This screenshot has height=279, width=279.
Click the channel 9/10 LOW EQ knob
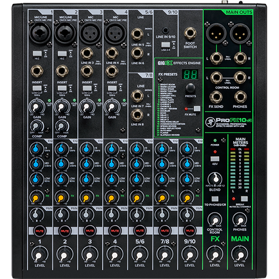pos(187,180)
